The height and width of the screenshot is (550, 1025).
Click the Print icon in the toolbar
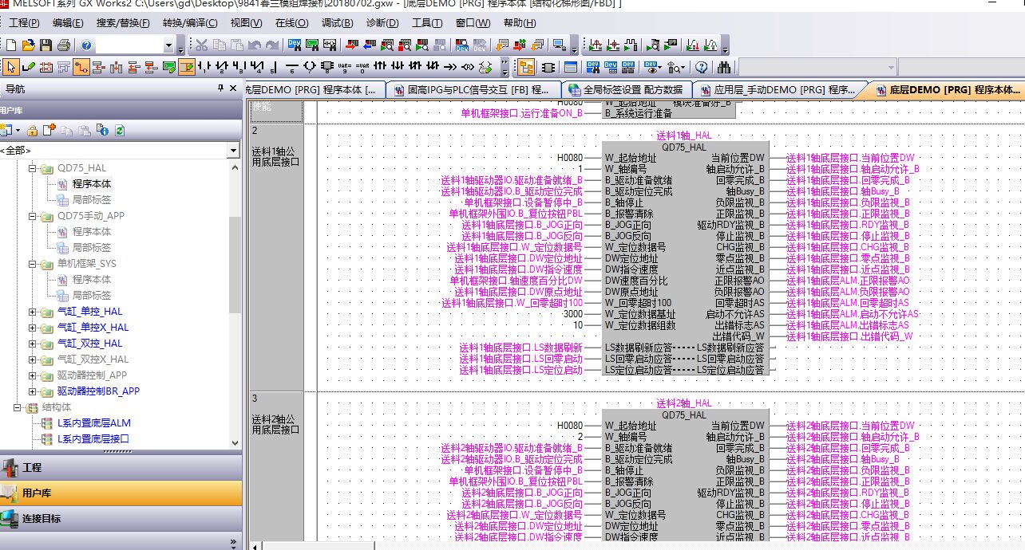[63, 45]
